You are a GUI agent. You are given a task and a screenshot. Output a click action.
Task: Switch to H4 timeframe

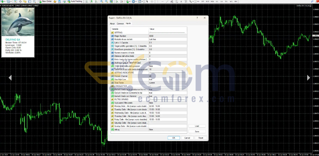pos(222,1)
